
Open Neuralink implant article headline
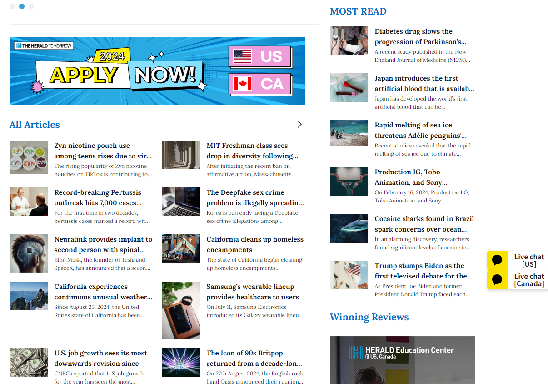pos(104,244)
